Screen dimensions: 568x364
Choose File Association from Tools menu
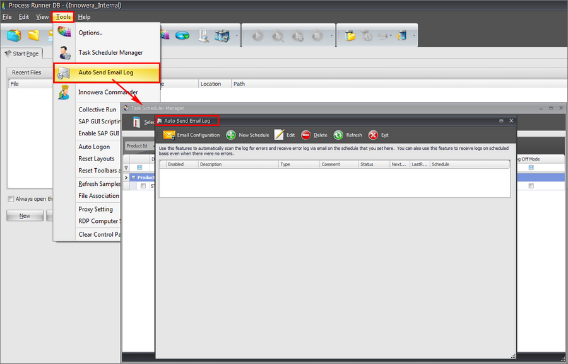click(x=99, y=196)
